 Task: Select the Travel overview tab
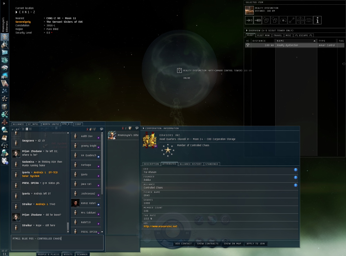pyautogui.click(x=278, y=35)
